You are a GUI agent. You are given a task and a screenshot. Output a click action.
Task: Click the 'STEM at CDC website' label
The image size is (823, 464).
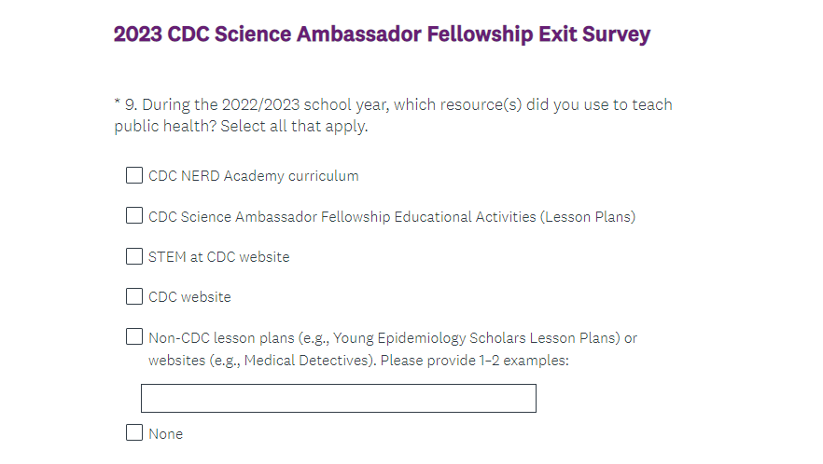[x=218, y=257]
